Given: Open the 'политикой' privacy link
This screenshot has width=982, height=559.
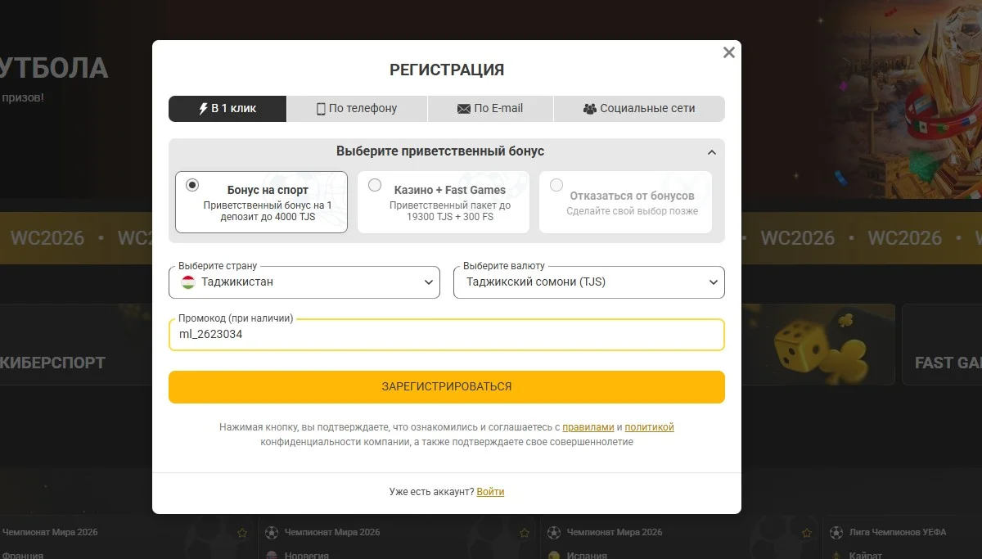Looking at the screenshot, I should pyautogui.click(x=650, y=427).
